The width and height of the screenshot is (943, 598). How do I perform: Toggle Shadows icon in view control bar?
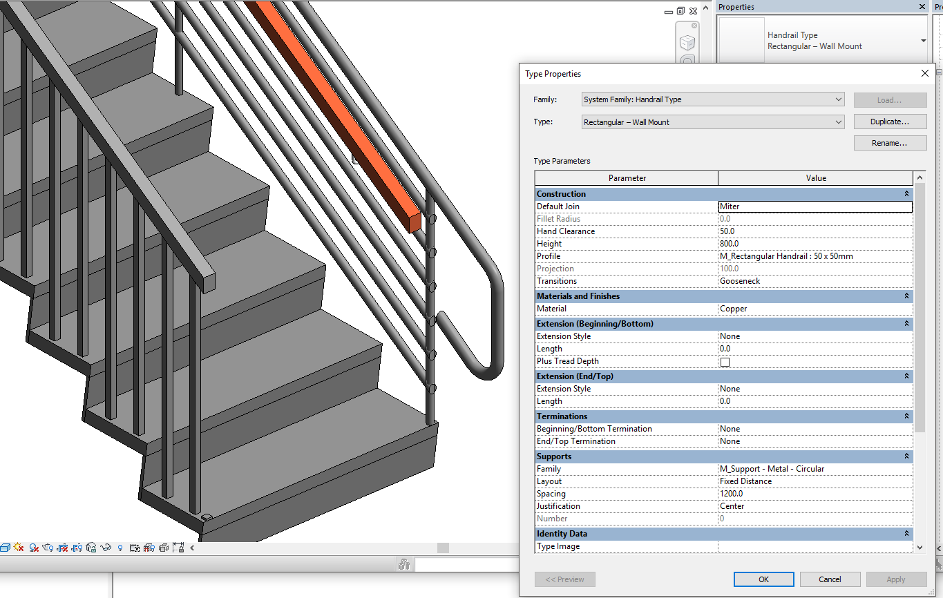tap(33, 548)
